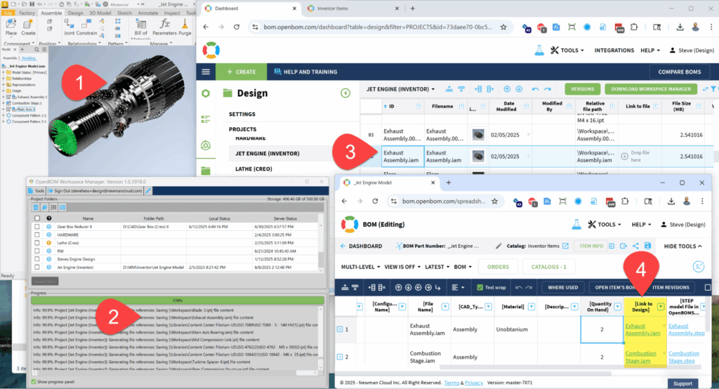This screenshot has width=719, height=389.
Task: Click the lab flask icon in Dashboard header
Action: pyautogui.click(x=539, y=51)
